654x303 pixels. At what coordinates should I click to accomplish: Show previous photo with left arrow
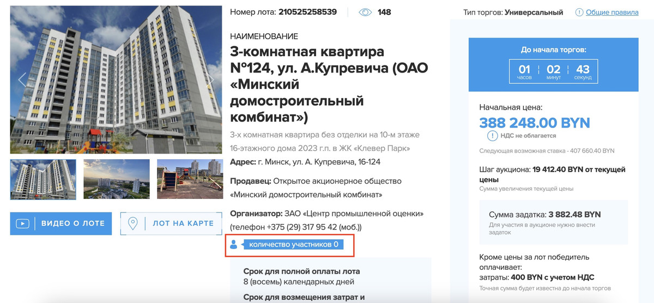tap(22, 80)
